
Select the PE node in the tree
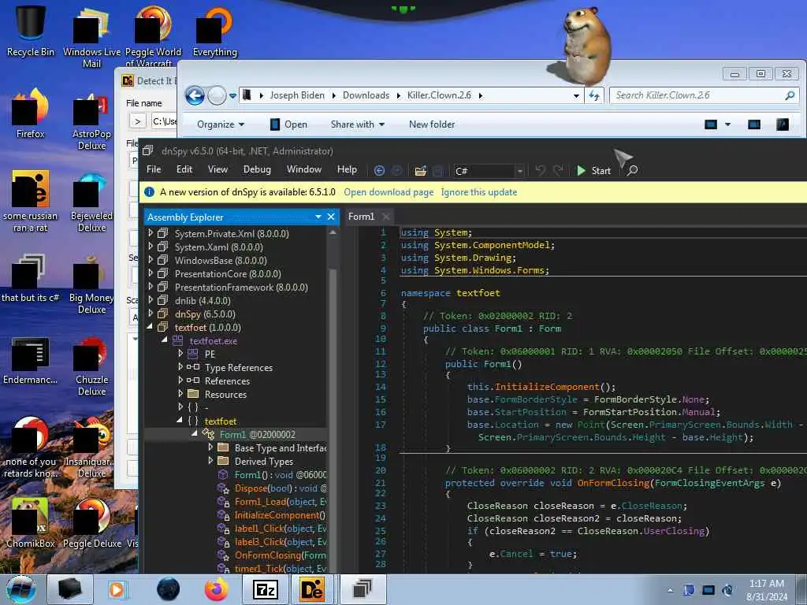[210, 354]
